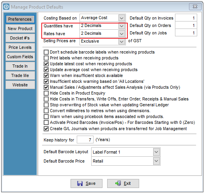Switch to the New Product section
The height and width of the screenshot is (195, 205).
point(20,29)
